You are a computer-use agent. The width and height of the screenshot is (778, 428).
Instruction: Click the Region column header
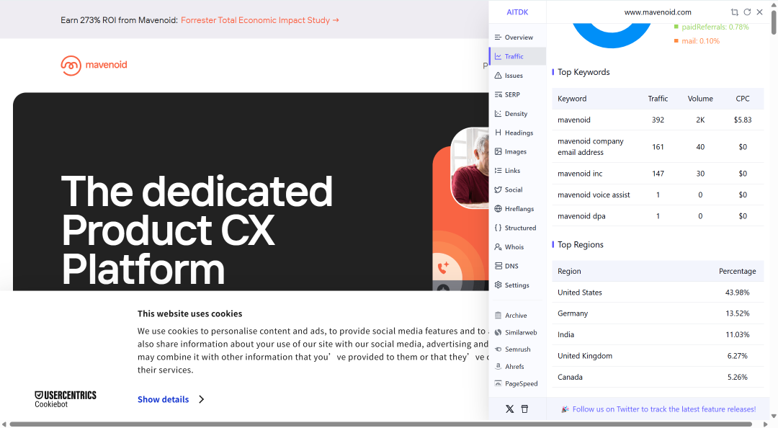click(x=569, y=271)
